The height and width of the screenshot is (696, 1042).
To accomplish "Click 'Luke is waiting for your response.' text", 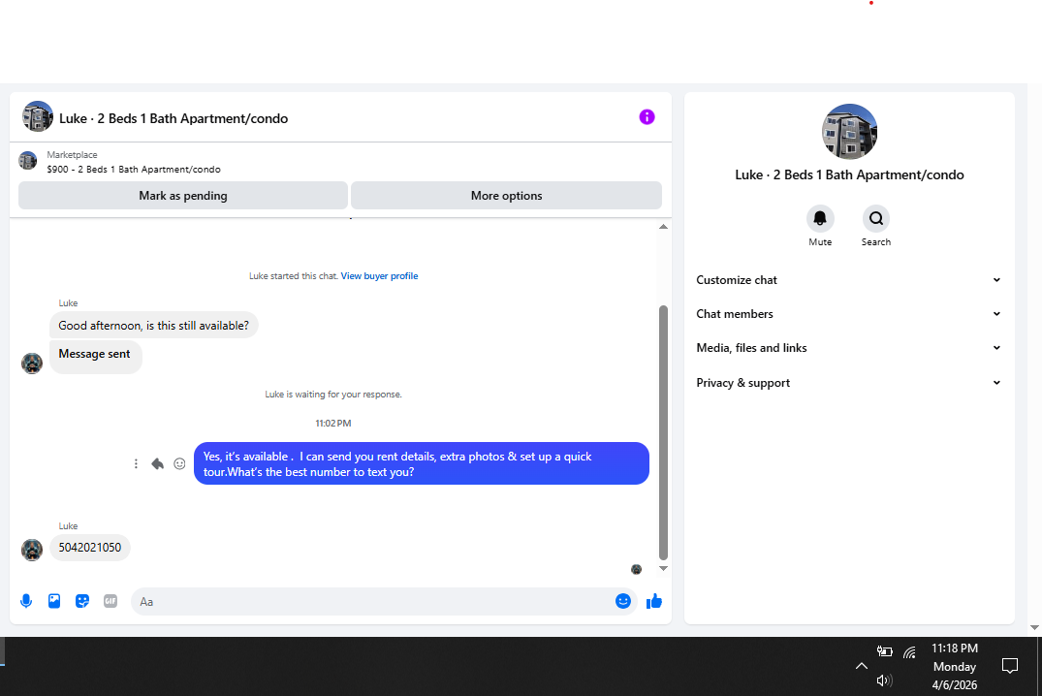I will (332, 395).
